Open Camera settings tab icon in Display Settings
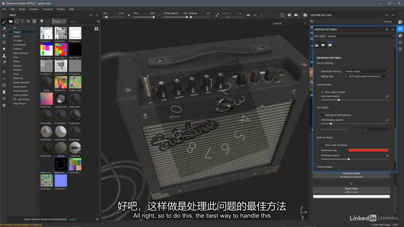404x227 pixels. [x=323, y=45]
